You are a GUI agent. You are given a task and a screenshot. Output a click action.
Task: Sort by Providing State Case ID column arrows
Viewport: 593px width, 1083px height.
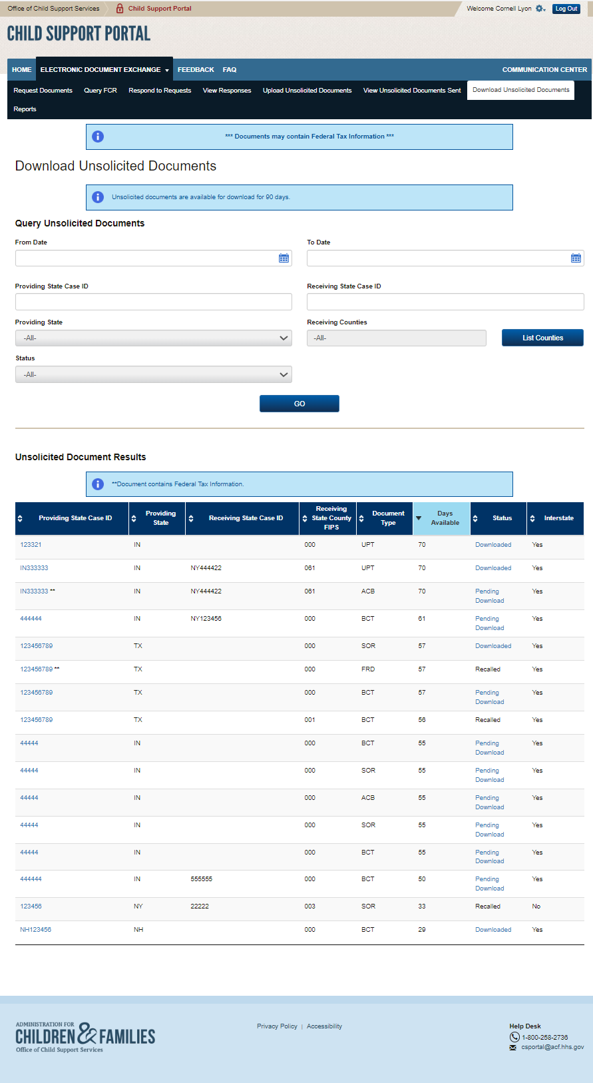20,518
